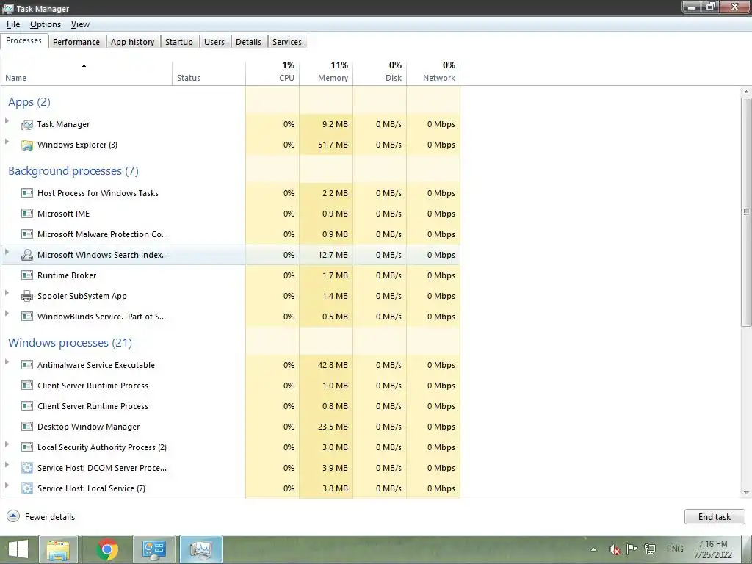
Task: Open the Options menu
Action: click(46, 24)
